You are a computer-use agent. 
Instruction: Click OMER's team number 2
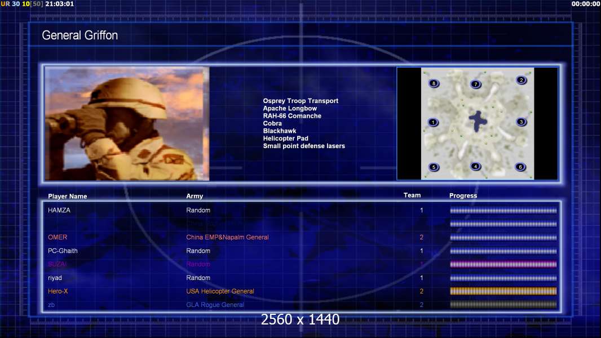point(422,237)
